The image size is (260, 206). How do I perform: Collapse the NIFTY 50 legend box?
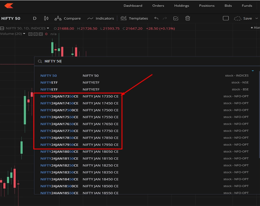pos(2,28)
